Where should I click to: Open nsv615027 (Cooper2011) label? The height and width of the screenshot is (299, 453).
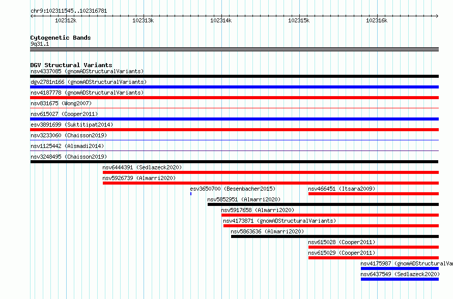point(64,114)
